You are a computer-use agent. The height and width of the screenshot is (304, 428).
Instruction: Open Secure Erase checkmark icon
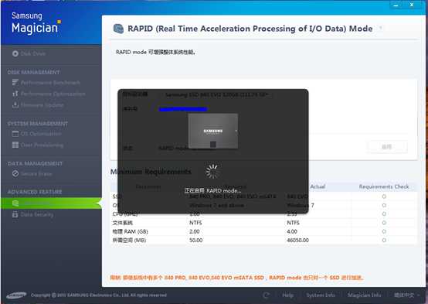coord(15,173)
